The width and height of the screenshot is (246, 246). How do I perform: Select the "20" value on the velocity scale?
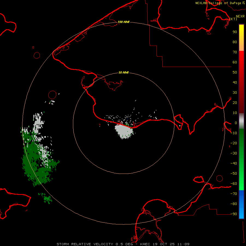point(235,102)
